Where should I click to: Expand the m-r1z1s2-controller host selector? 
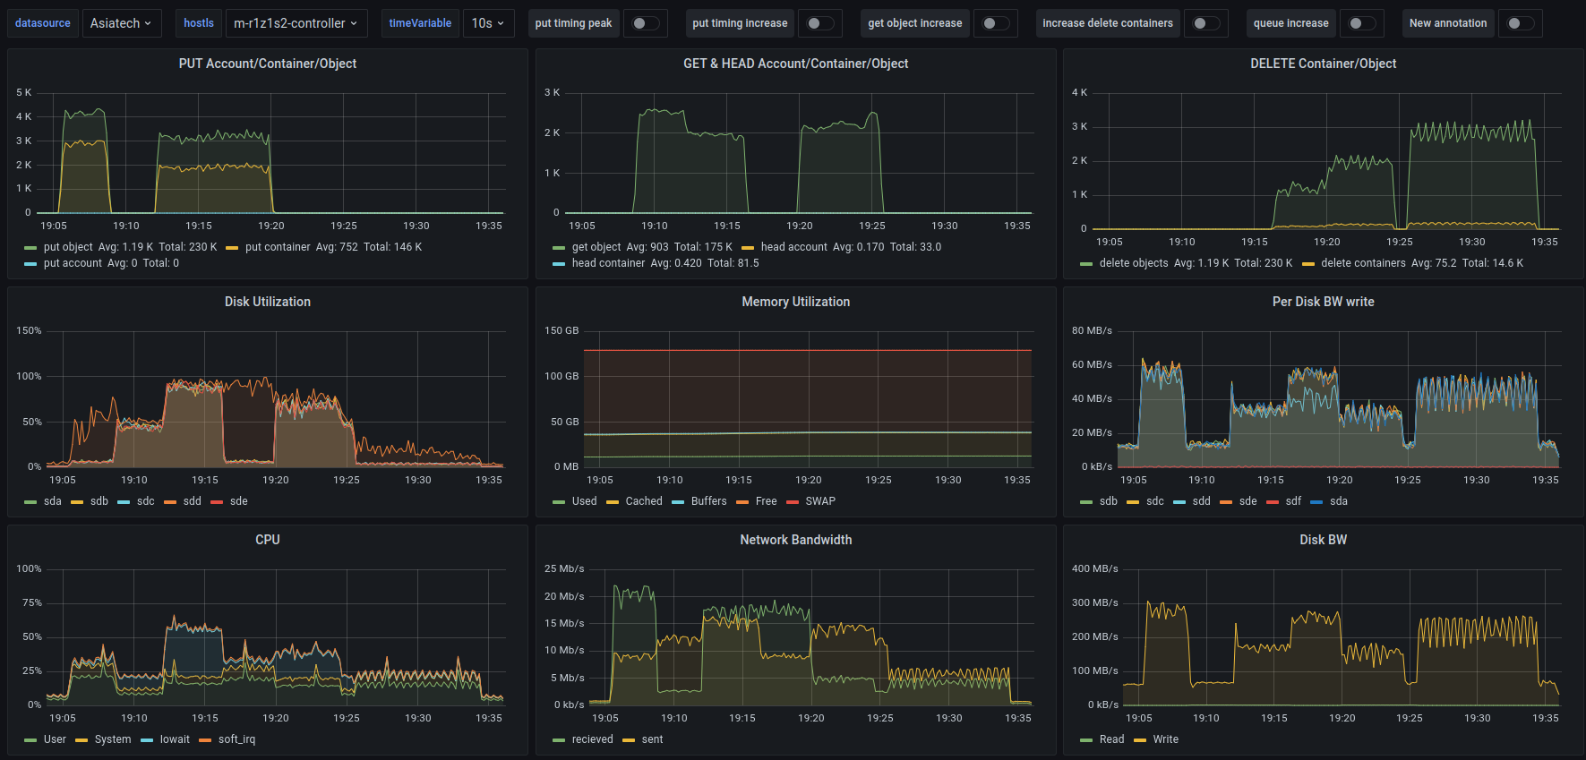(295, 23)
